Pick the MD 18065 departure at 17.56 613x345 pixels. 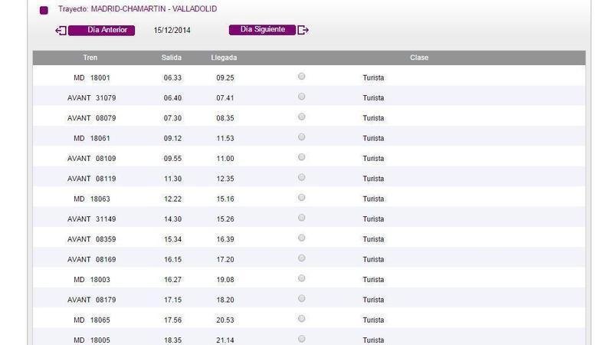(301, 319)
